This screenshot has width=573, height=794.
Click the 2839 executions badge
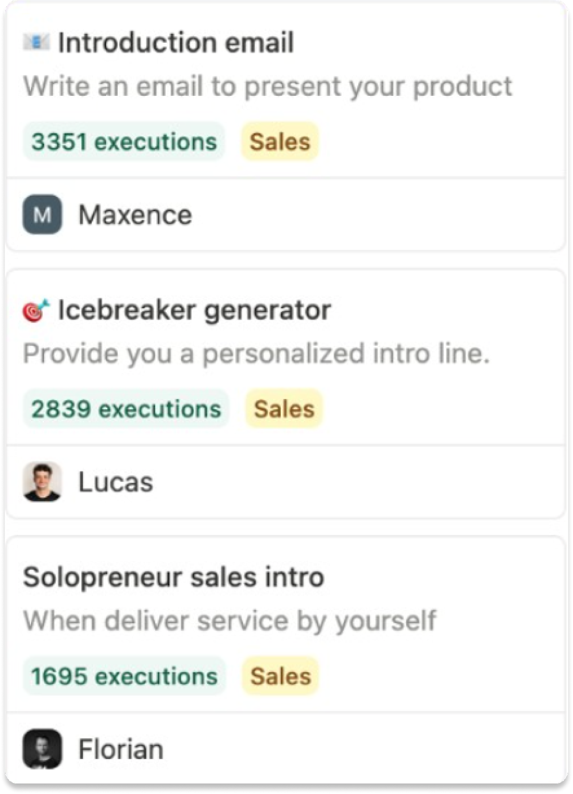point(126,408)
